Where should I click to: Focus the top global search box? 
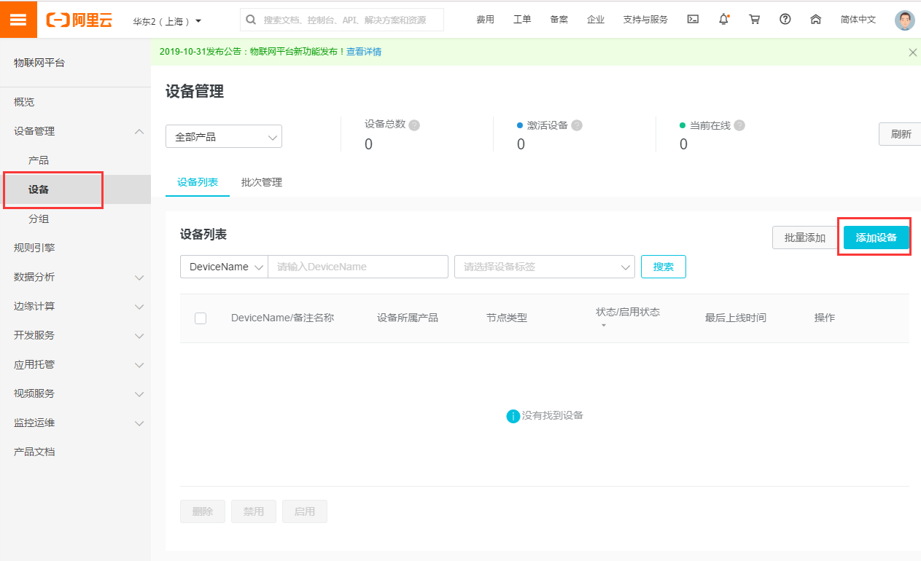click(x=342, y=20)
